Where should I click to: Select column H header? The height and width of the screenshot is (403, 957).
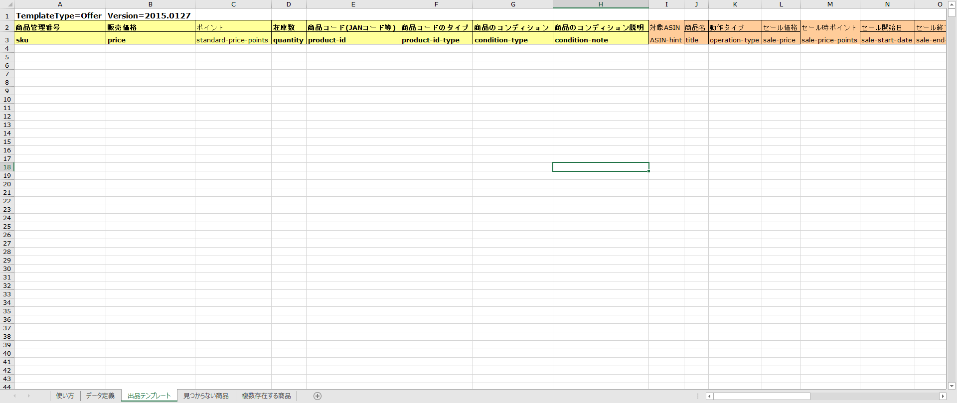(601, 4)
